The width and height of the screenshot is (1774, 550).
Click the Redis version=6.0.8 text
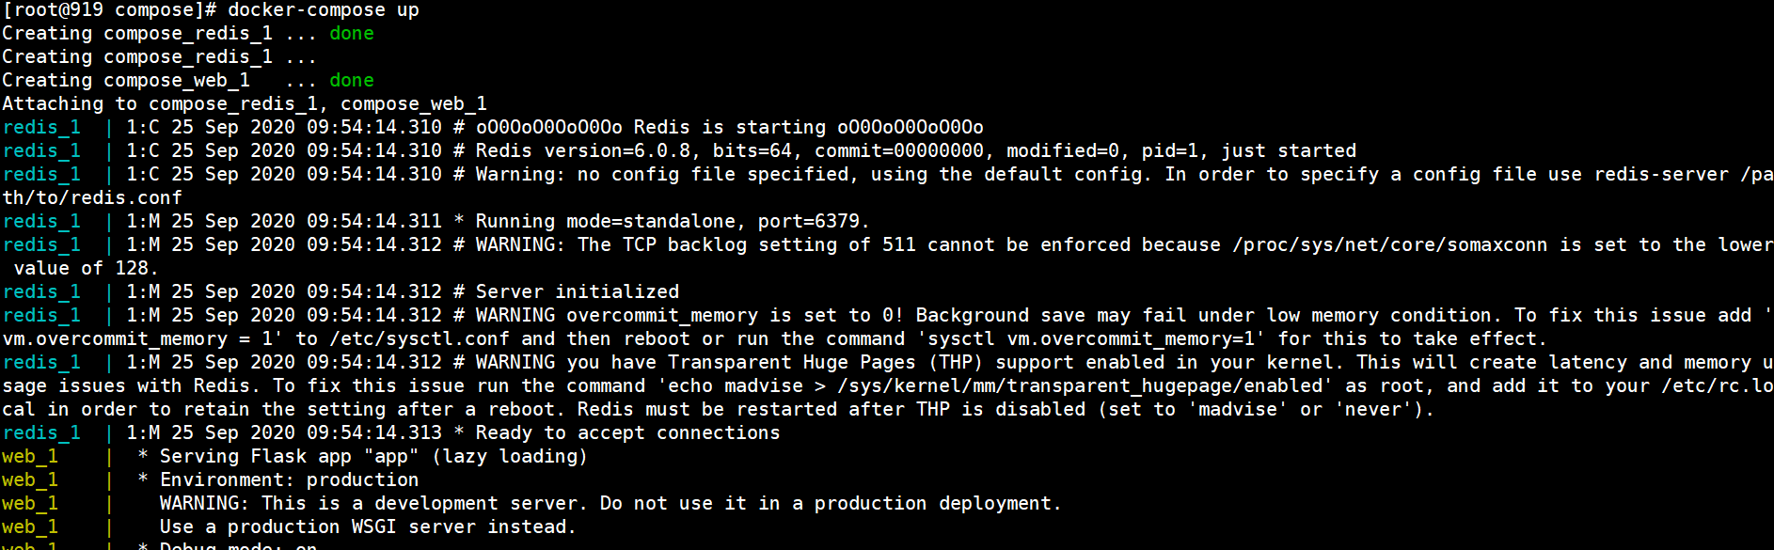tap(583, 151)
